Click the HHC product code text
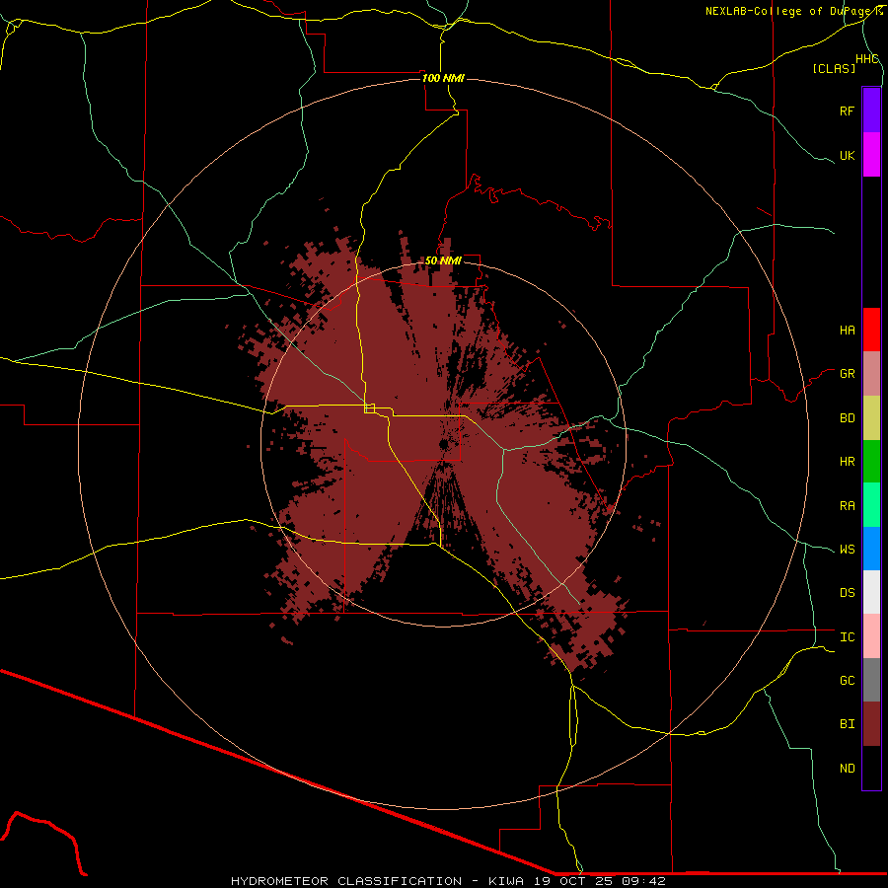The image size is (888, 888). [866, 59]
